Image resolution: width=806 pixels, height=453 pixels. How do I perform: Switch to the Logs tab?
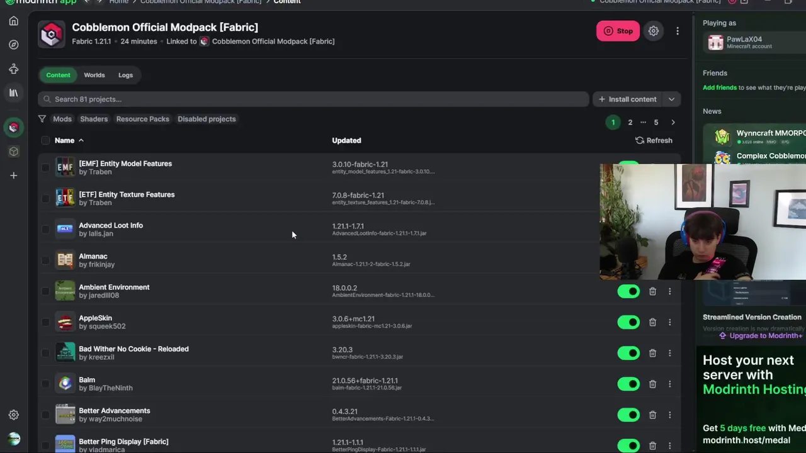pyautogui.click(x=125, y=75)
